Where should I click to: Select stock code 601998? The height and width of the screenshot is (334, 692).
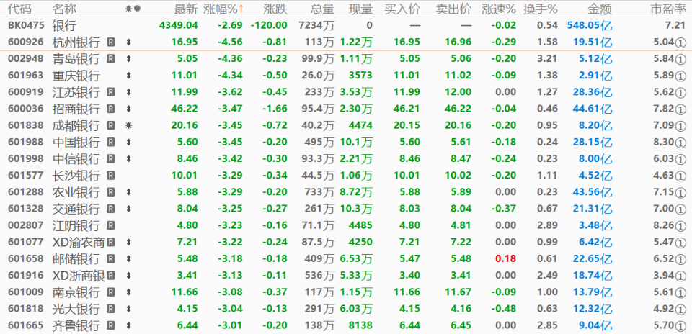pyautogui.click(x=26, y=158)
